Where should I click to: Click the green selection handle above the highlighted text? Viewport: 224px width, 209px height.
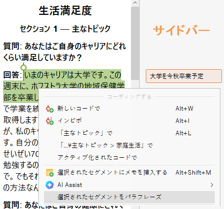(24, 68)
